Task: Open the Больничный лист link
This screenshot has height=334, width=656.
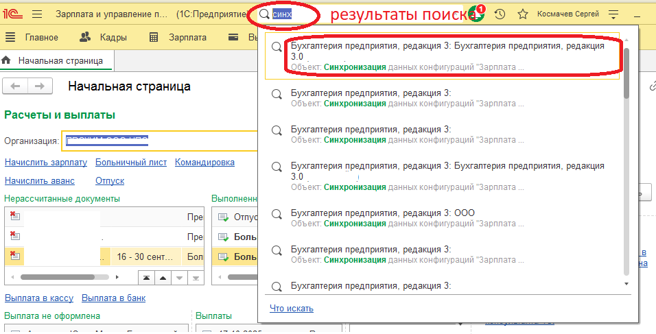Action: coord(131,162)
